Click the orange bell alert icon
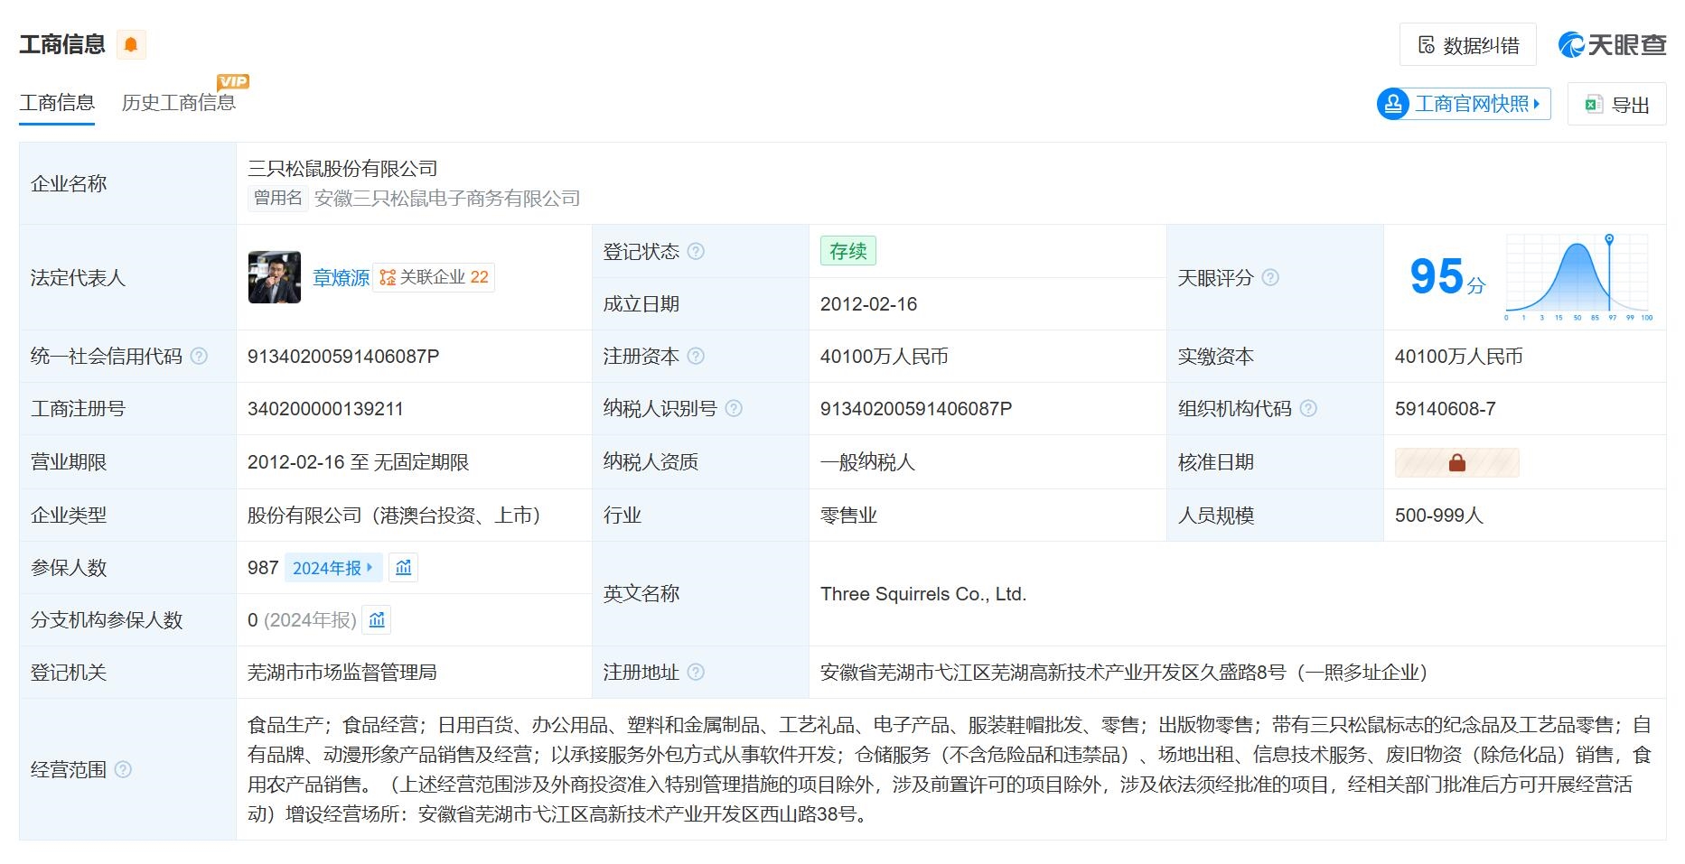Image resolution: width=1685 pixels, height=864 pixels. [131, 44]
